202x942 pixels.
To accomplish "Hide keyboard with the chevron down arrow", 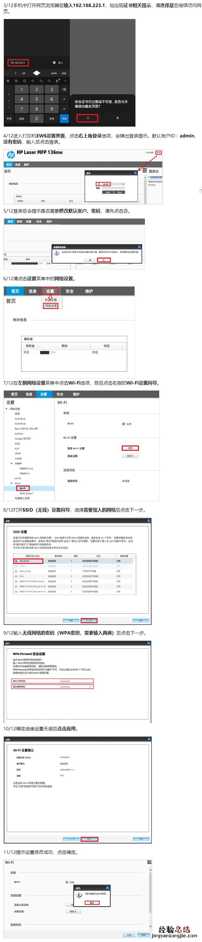I will click(65, 81).
